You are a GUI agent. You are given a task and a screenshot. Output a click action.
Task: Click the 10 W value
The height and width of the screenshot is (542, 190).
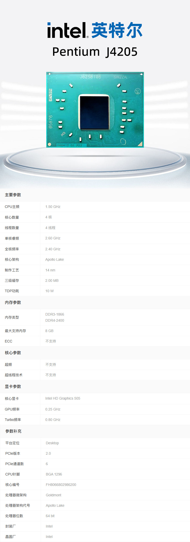click(50, 291)
